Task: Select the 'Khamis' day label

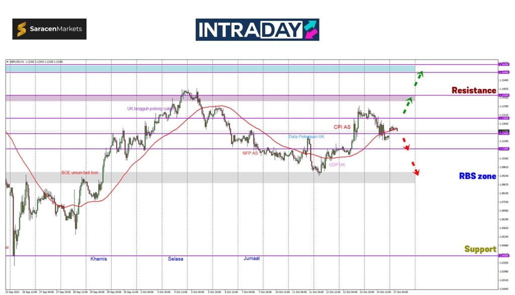Action: (99, 259)
